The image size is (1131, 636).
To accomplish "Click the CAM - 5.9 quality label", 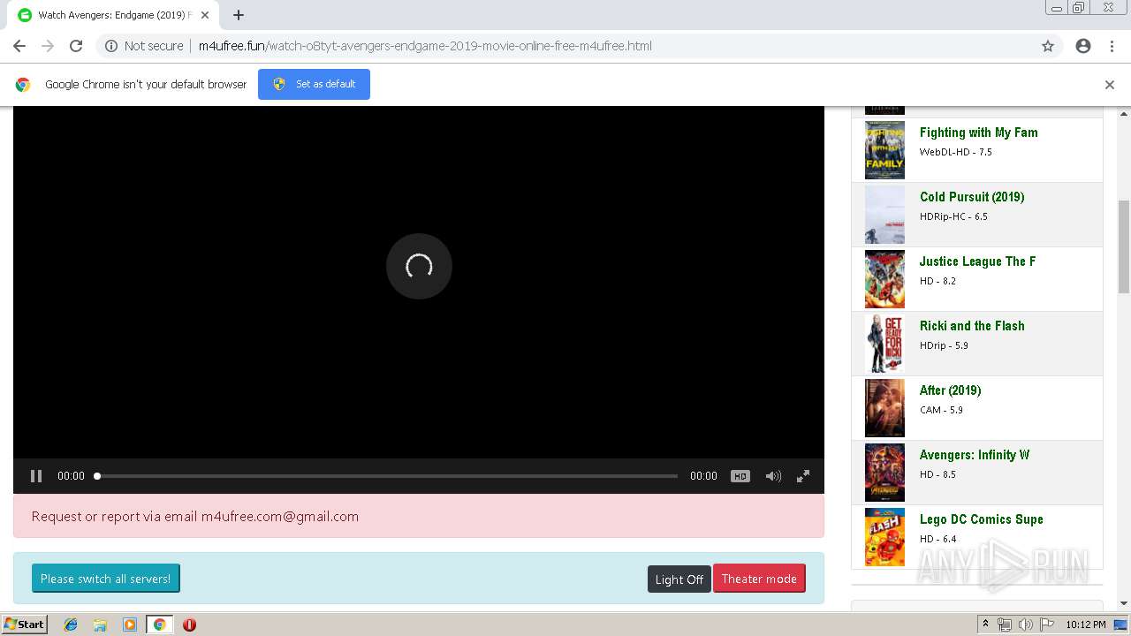I will [x=941, y=410].
